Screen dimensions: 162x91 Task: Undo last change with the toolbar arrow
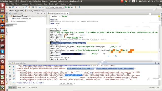click(x=17, y=7)
